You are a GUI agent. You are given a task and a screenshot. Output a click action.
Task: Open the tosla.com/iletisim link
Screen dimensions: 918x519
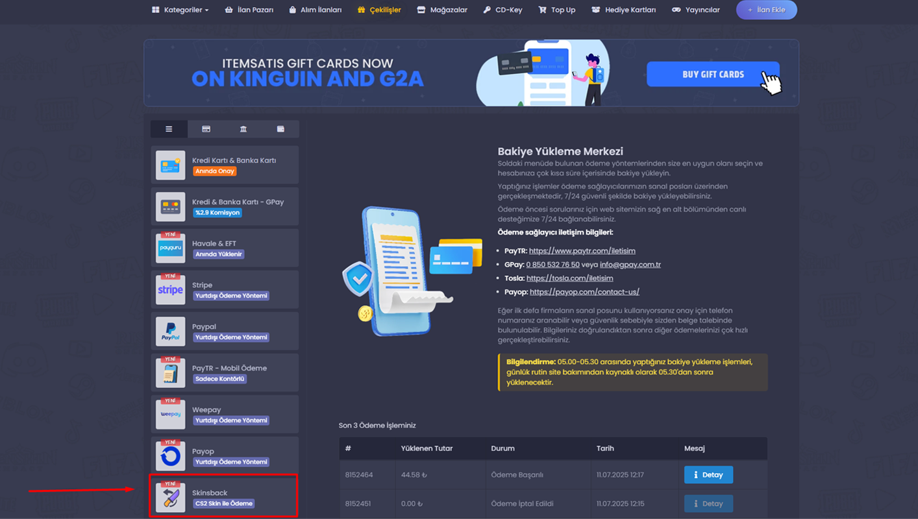569,278
